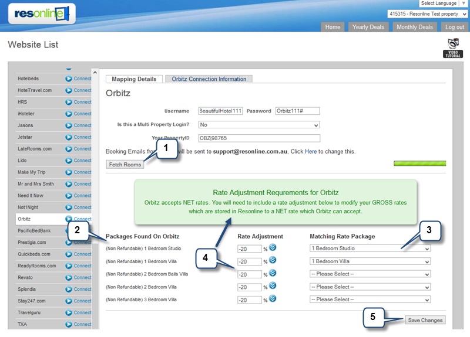Click Connect arrow icon for Jetstar
This screenshot has height=337, width=470.
[69, 137]
